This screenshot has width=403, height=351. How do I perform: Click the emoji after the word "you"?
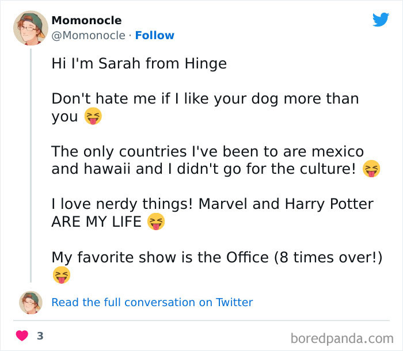[93, 117]
